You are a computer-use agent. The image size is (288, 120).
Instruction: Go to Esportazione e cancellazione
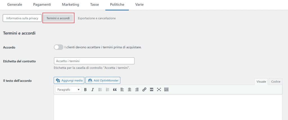point(97,18)
